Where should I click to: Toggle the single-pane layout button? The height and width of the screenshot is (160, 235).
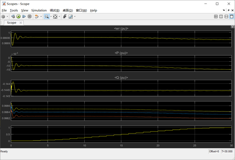click(x=231, y=17)
